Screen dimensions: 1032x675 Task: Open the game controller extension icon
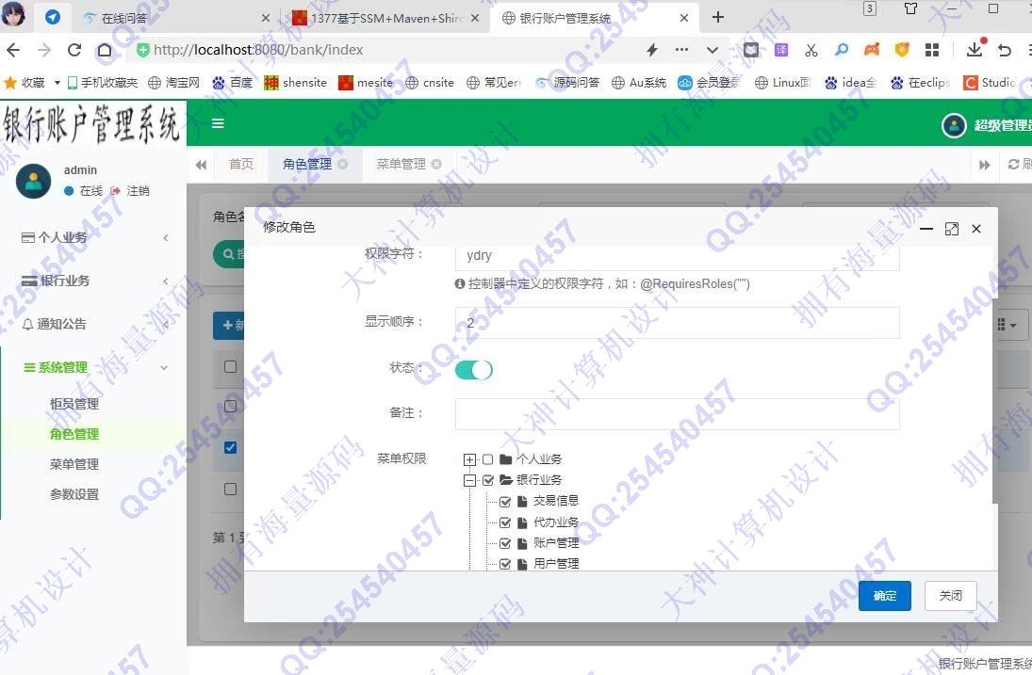tap(872, 50)
